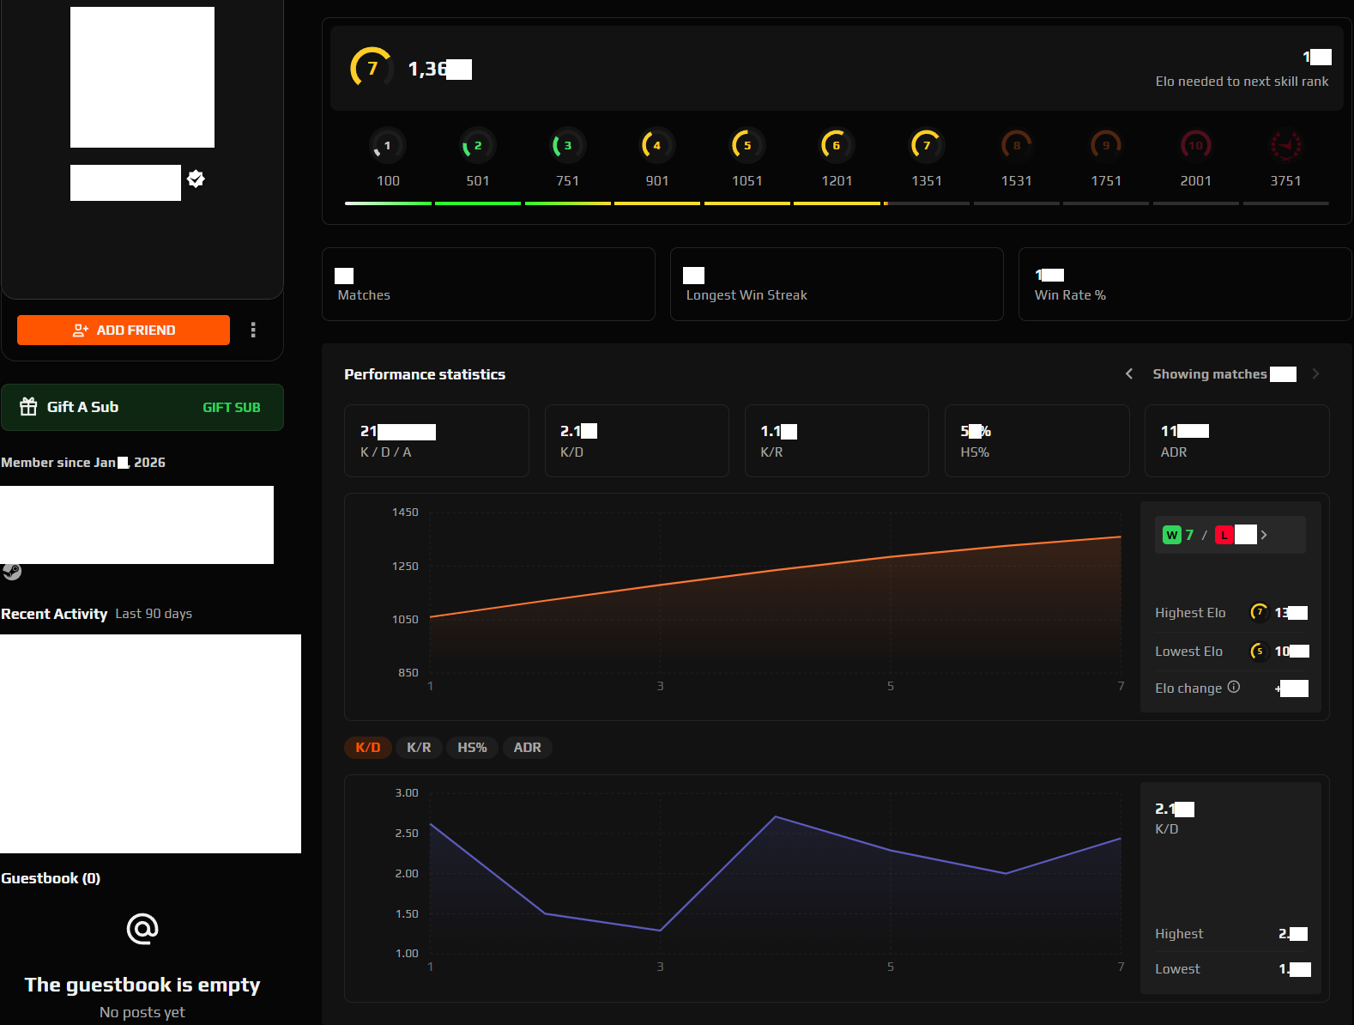Click the skill level 1 rank icon
Screen dimensions: 1354x1025
(x=388, y=146)
